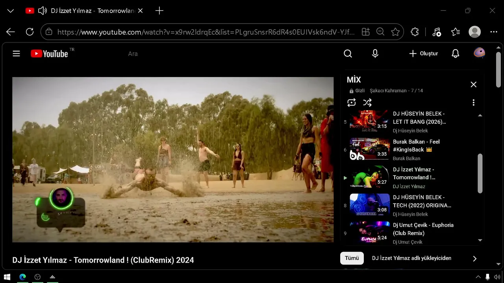The image size is (504, 283).
Task: Open OBS Studio from the taskbar
Action: click(x=37, y=277)
